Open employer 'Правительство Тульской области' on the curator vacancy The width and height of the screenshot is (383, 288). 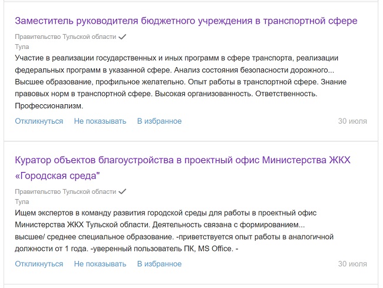point(65,192)
